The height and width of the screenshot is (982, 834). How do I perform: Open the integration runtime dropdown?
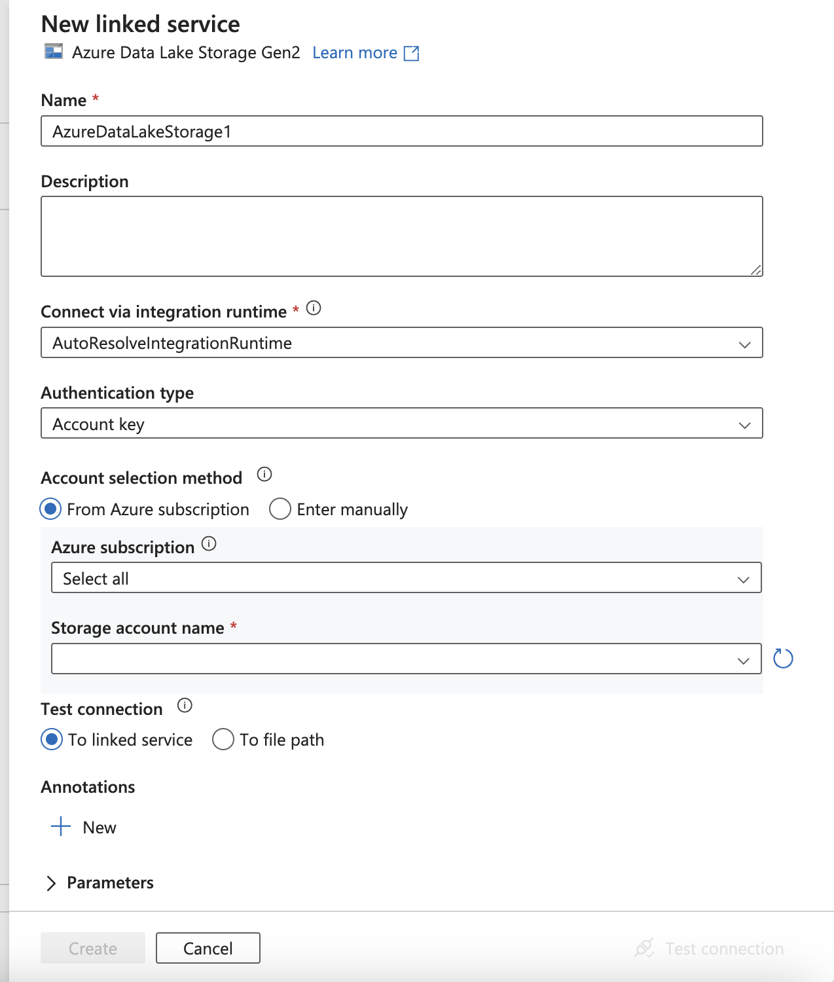401,343
